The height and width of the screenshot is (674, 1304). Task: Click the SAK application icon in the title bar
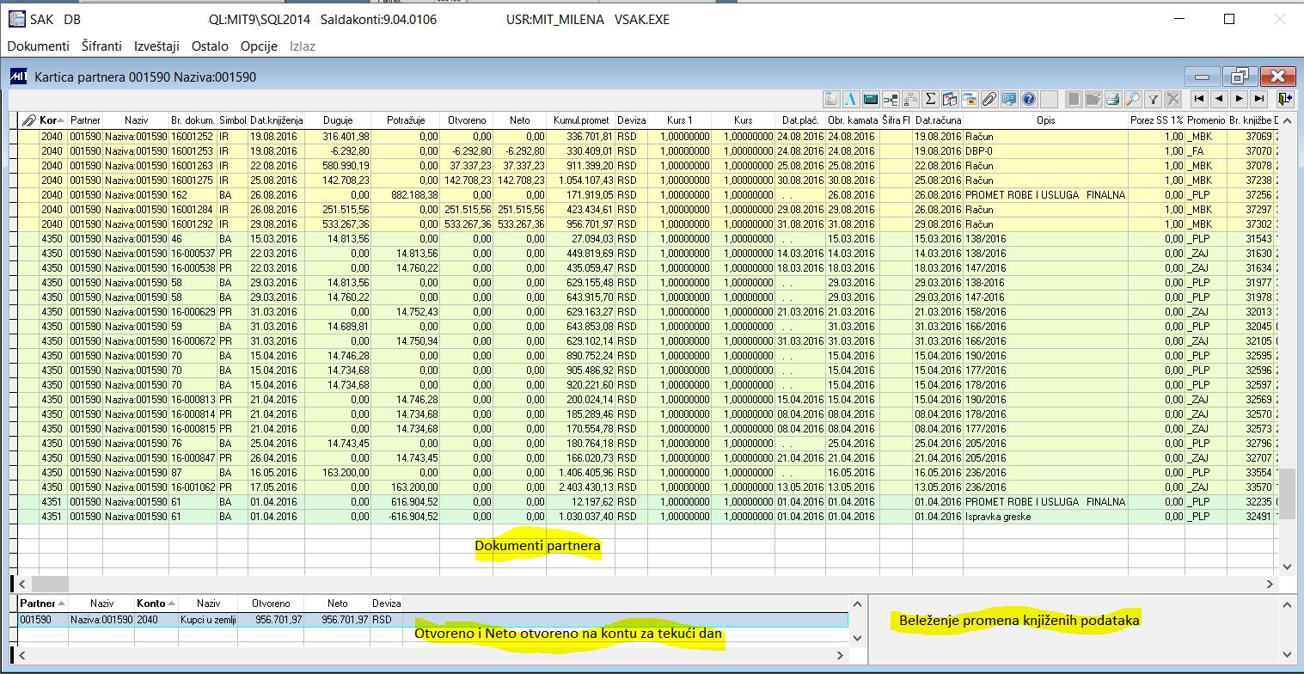pos(15,19)
